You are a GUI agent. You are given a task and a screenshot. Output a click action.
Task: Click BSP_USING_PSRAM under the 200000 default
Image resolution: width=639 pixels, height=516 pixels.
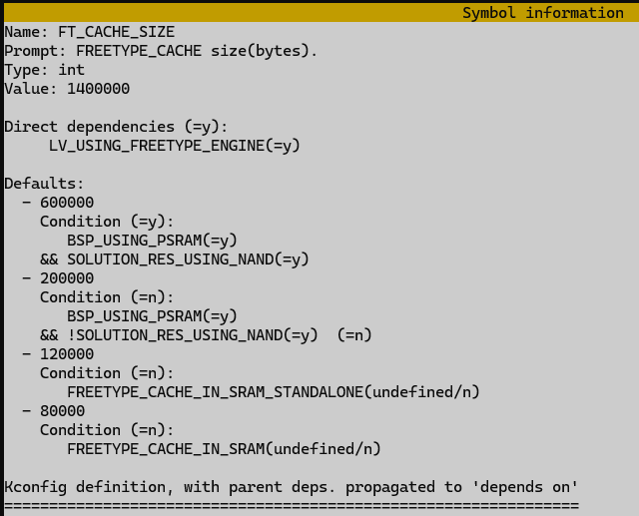tap(152, 316)
